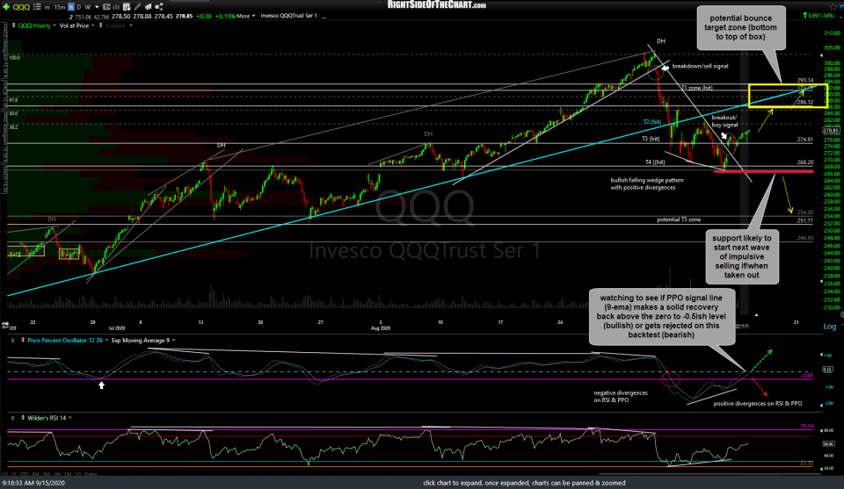
Task: Toggle the Log scale button
Action: pyautogui.click(x=829, y=327)
